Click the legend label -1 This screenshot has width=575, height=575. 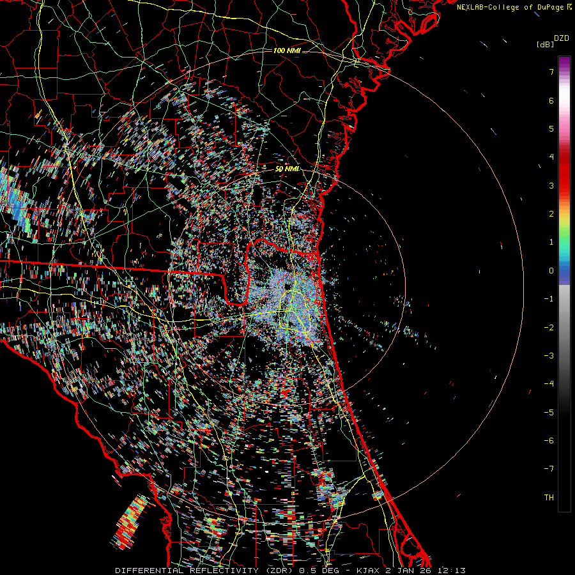tap(549, 299)
